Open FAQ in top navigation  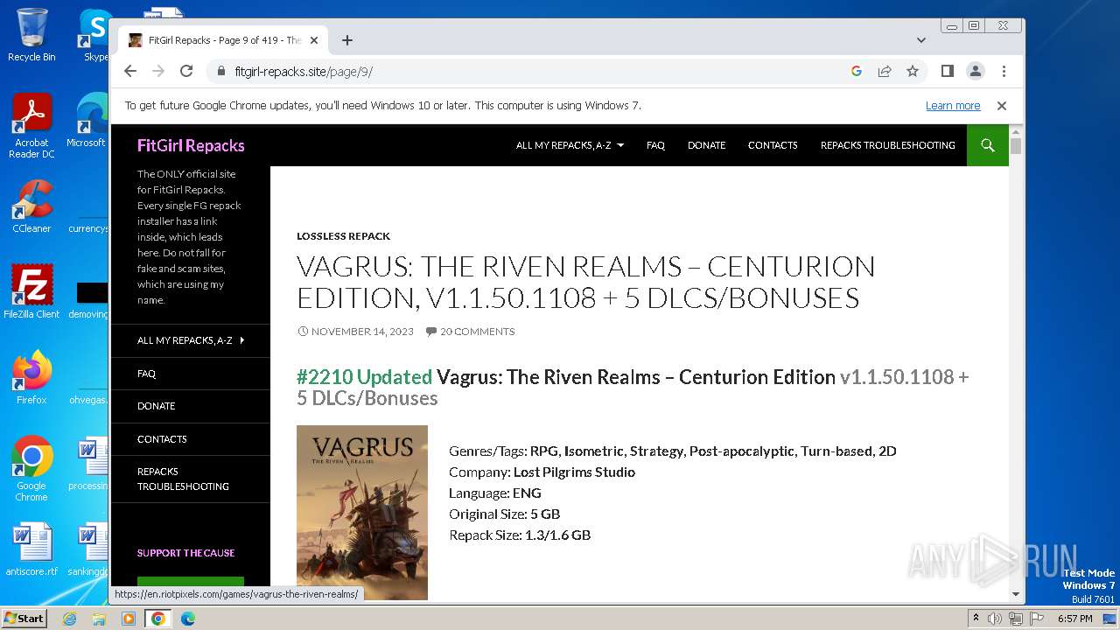tap(655, 145)
